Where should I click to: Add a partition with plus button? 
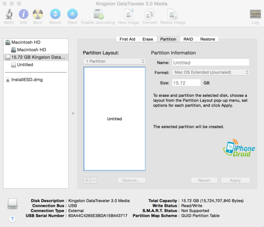[87, 181]
